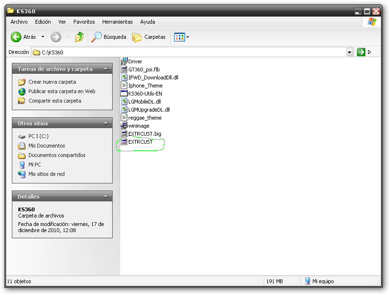The image size is (390, 295).
Task: Click the Mi PC computer icon
Action: tap(22, 165)
